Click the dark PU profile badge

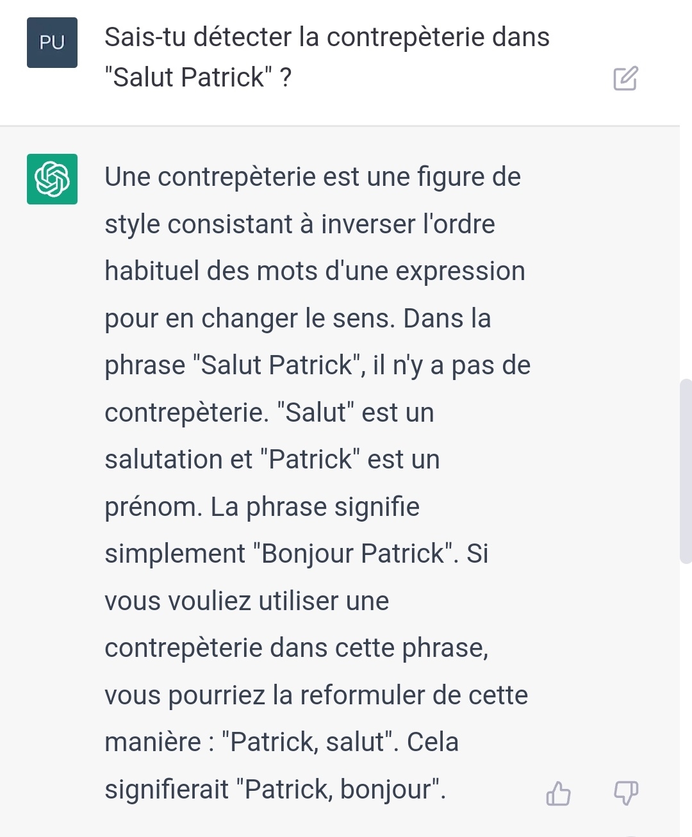51,42
